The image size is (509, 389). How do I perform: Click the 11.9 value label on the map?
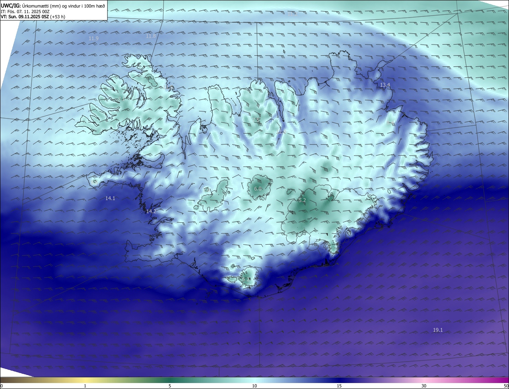click(93, 39)
